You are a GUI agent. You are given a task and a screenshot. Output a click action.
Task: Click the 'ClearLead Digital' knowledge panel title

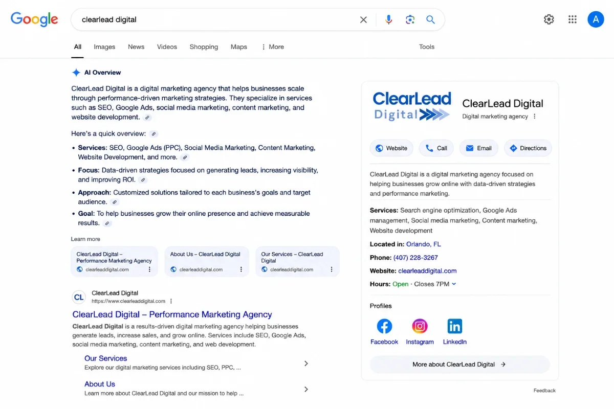coord(502,104)
